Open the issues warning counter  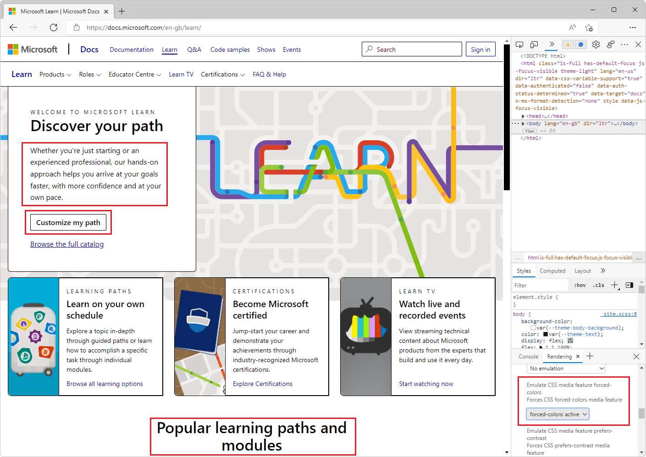coord(568,44)
